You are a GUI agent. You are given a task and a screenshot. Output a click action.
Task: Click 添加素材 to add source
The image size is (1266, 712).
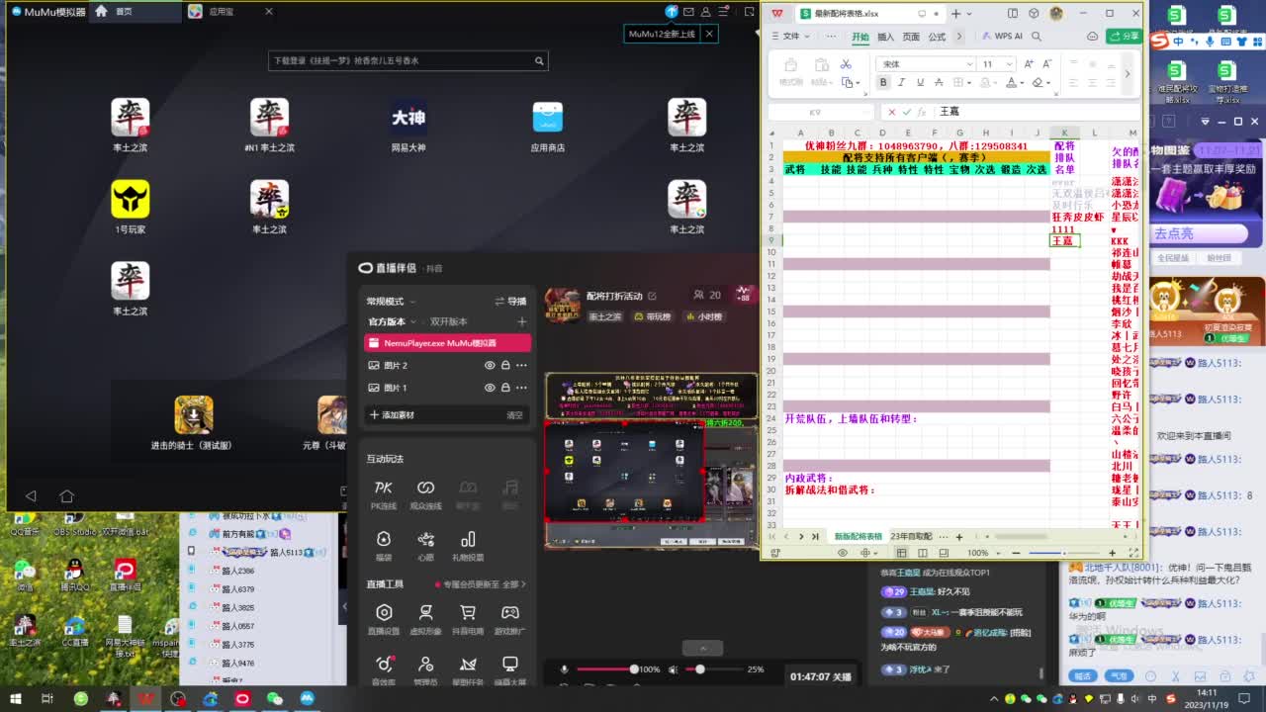[392, 415]
